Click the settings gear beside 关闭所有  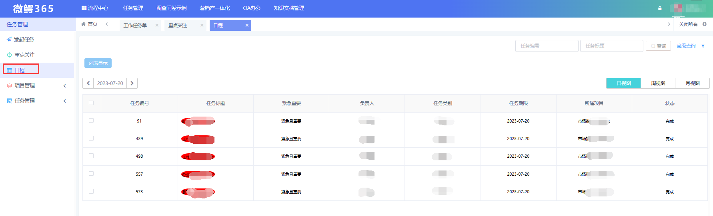click(705, 24)
